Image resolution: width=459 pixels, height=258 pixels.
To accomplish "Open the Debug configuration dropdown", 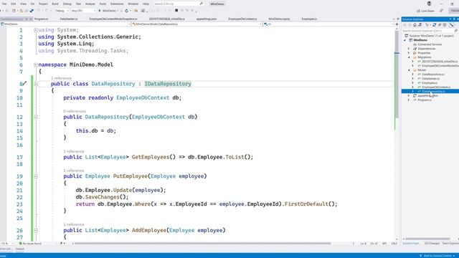I will pyautogui.click(x=62, y=11).
